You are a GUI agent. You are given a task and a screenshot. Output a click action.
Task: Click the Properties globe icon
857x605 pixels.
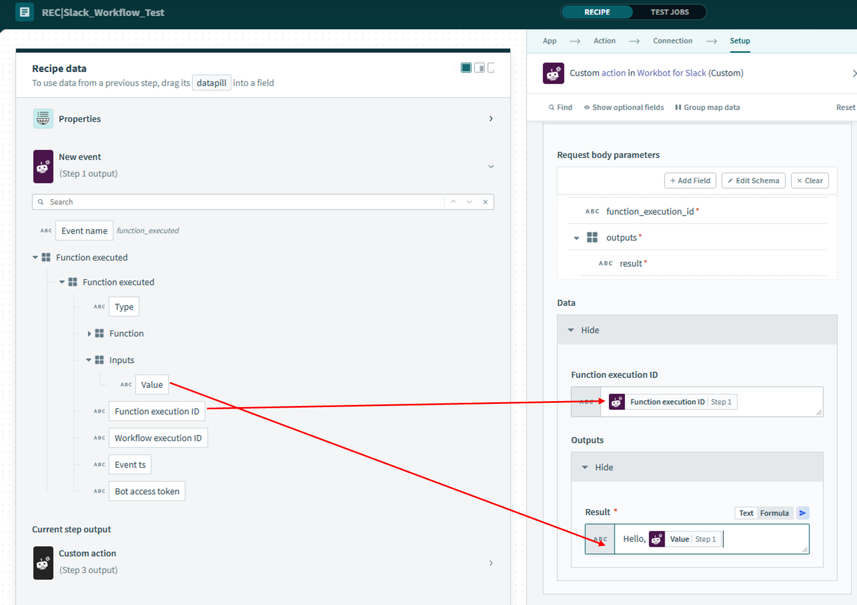tap(43, 119)
